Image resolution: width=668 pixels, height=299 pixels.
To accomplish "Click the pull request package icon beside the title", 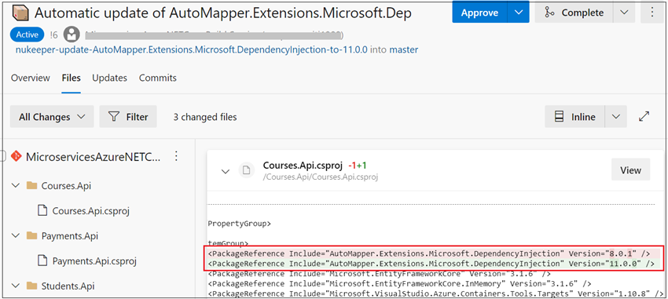I will [x=21, y=13].
